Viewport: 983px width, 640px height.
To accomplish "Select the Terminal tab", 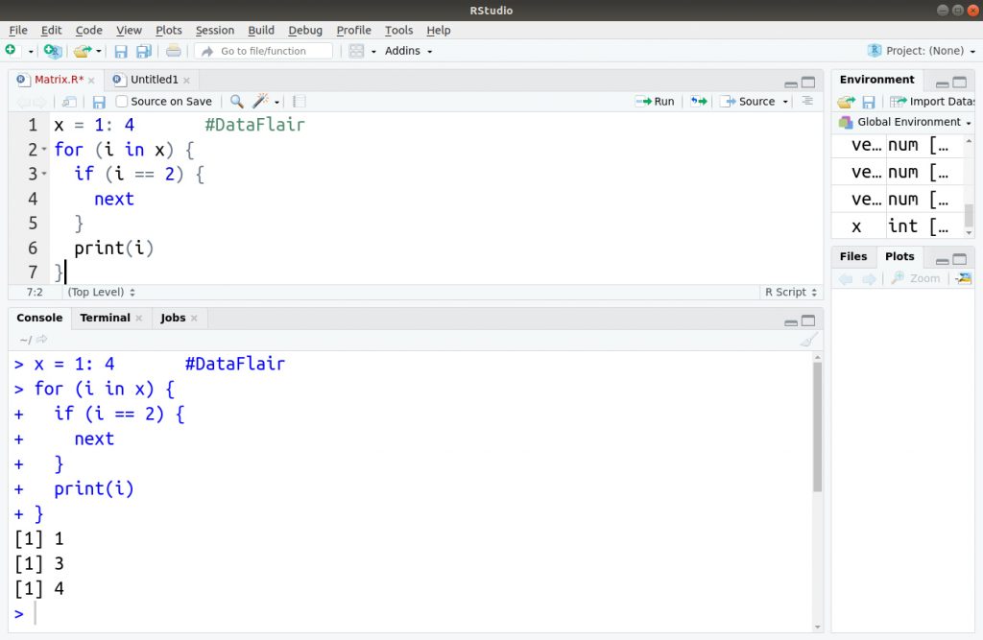I will click(x=105, y=318).
